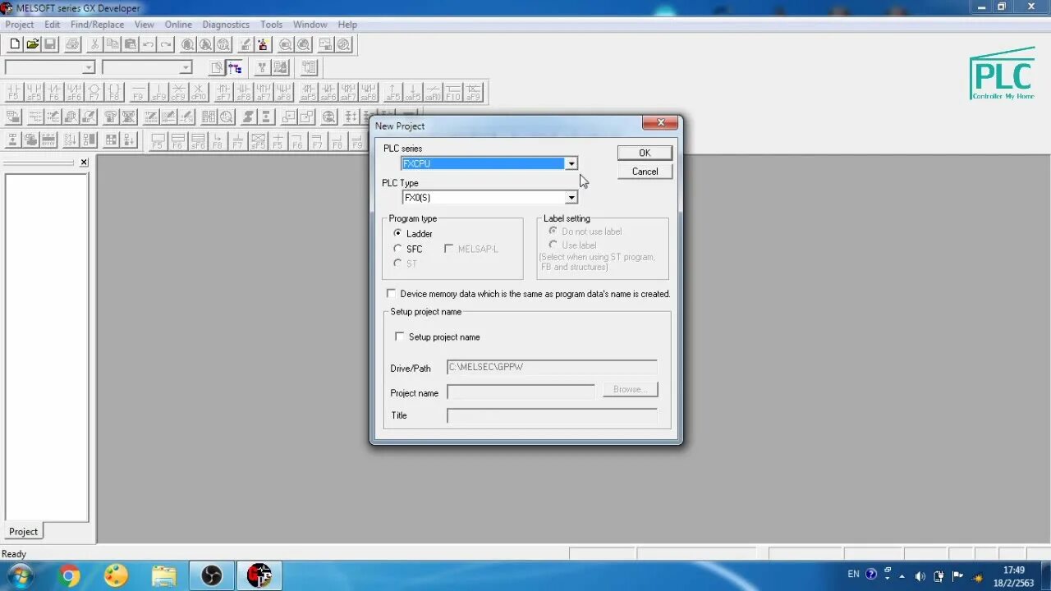Switch to OBS Studio on taskbar

click(x=212, y=576)
